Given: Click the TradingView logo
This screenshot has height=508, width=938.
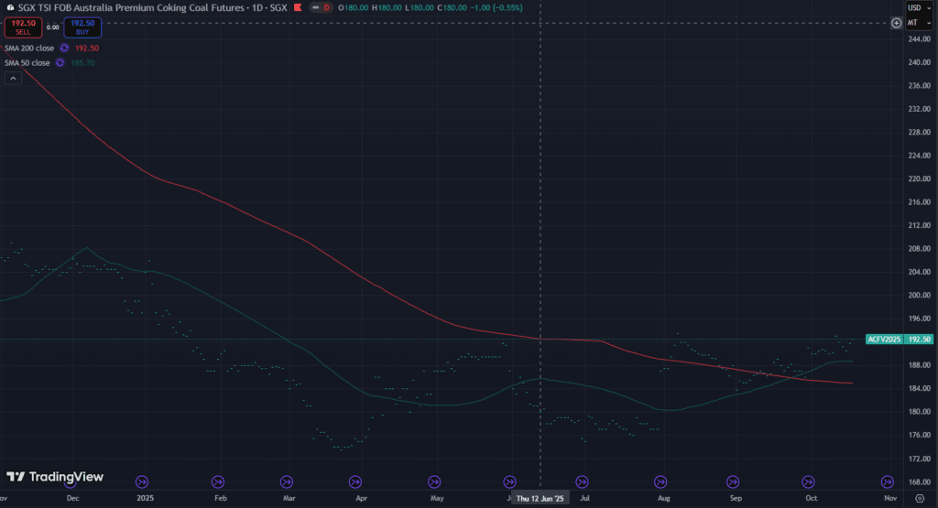Looking at the screenshot, I should 55,476.
